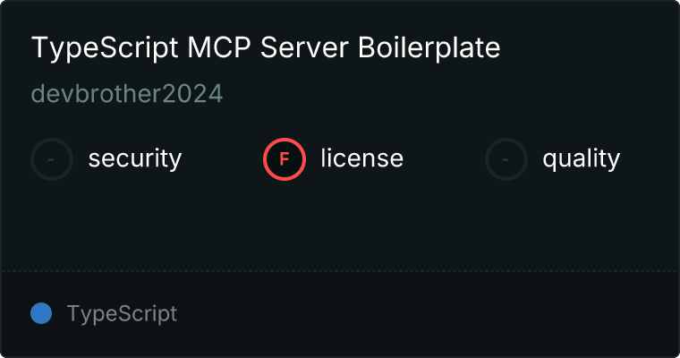Click the TypeScript language label in footer
This screenshot has height=358, width=680.
point(122,314)
